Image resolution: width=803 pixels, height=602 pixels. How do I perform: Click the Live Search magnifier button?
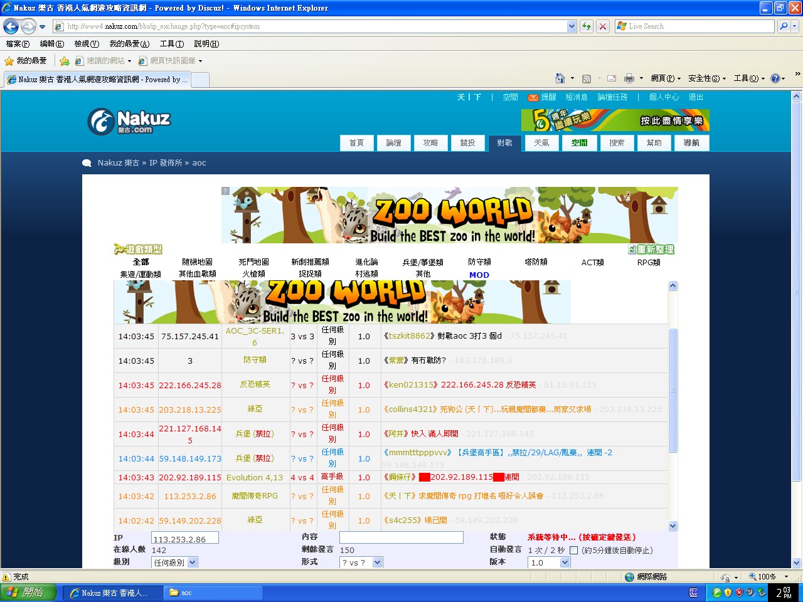tap(784, 26)
